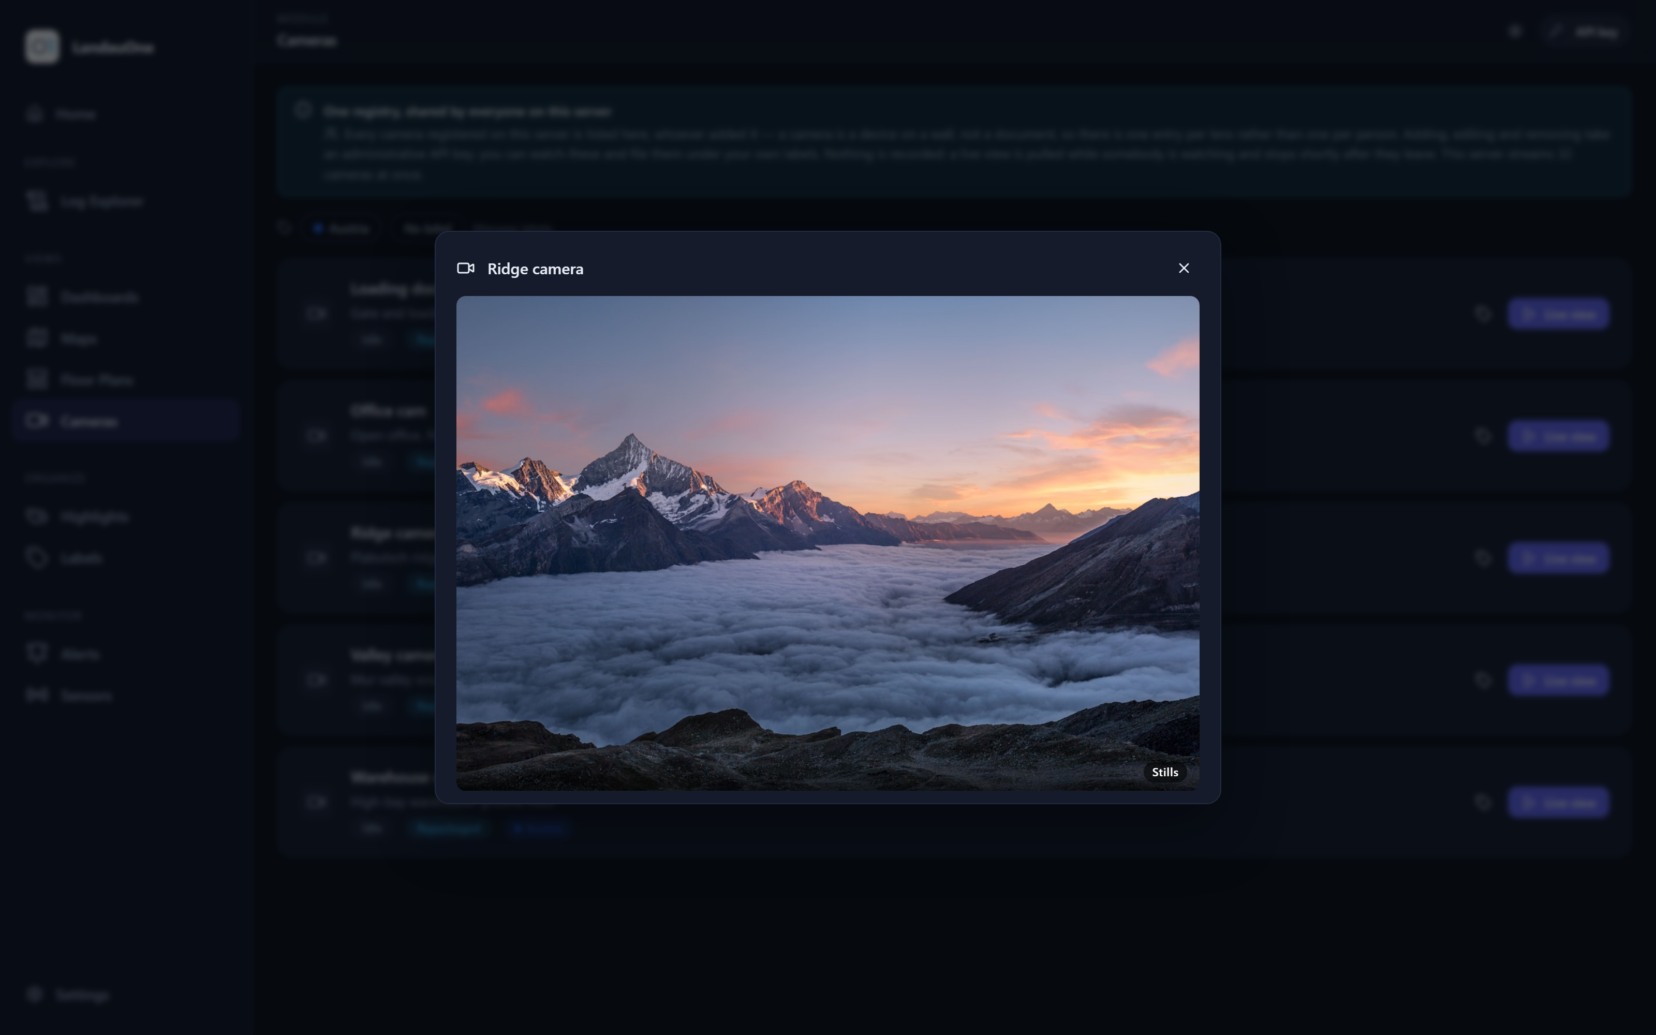Close the Ridge camera dialog

coord(1183,269)
